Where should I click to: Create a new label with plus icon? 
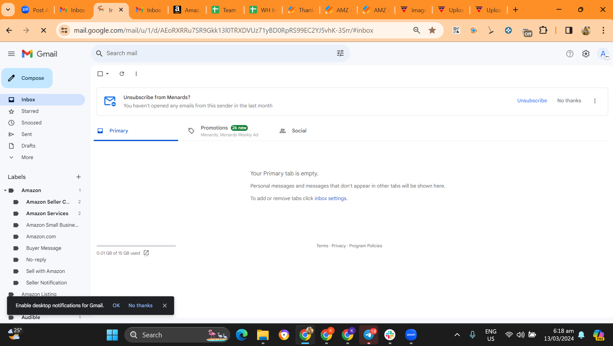pos(79,177)
